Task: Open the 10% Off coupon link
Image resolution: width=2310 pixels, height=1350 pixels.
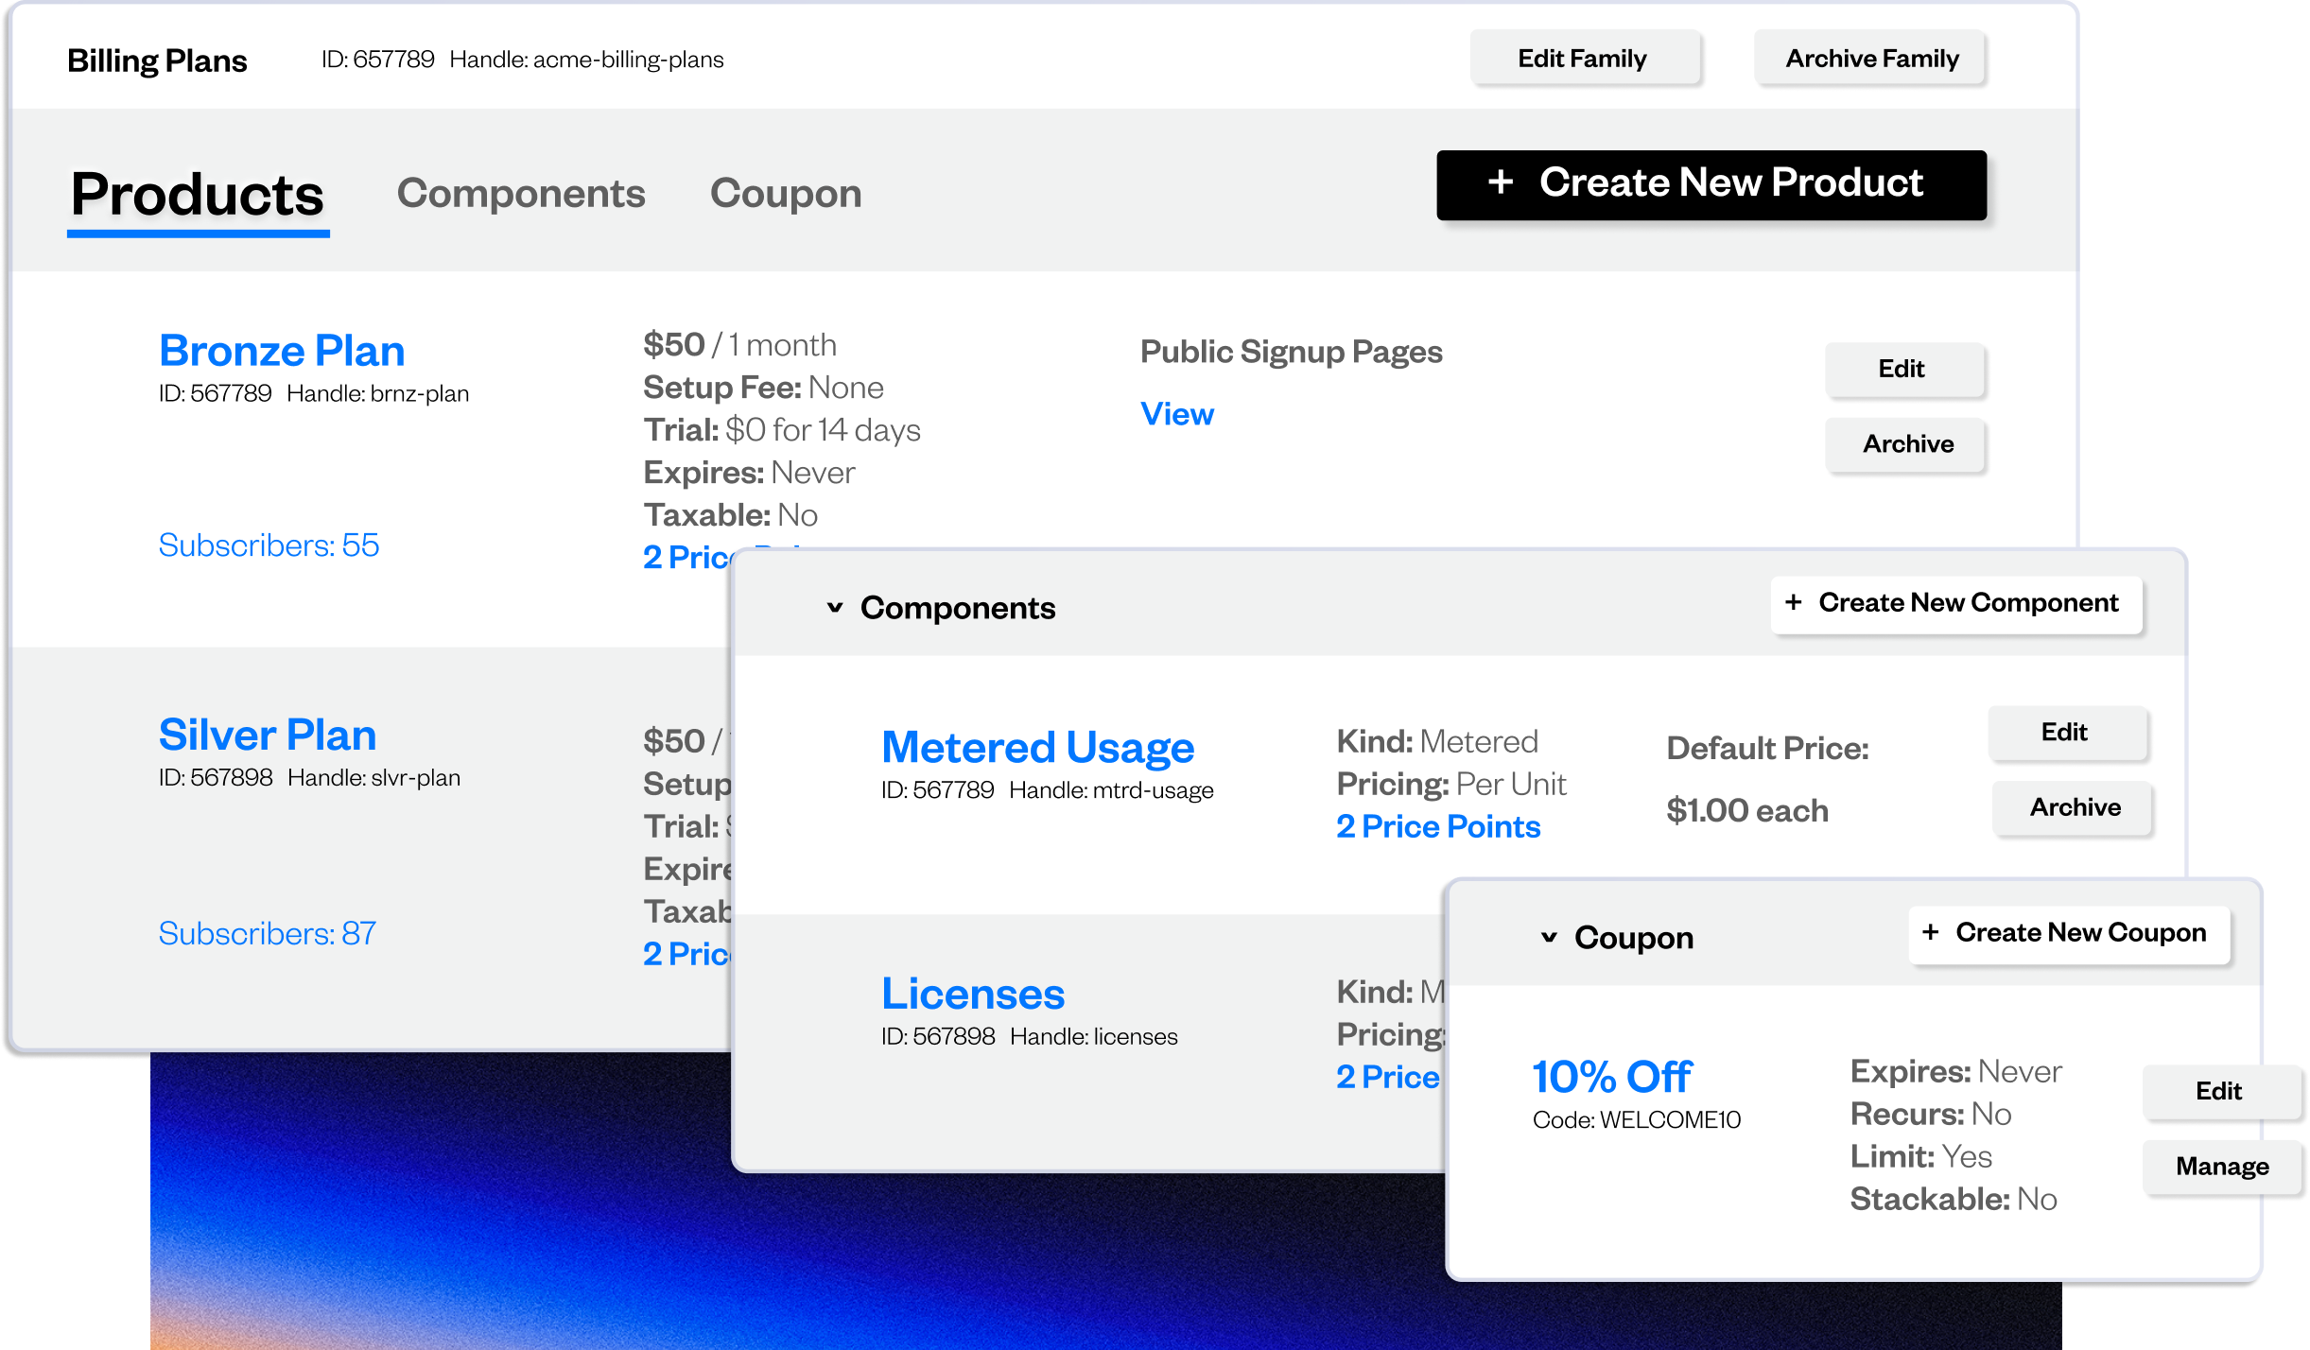Action: [x=1612, y=1078]
